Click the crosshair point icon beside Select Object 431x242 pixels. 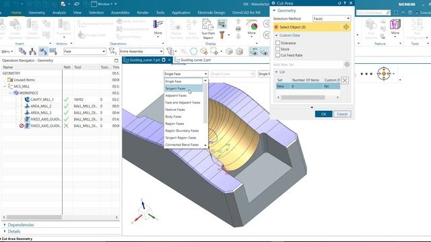[x=346, y=27]
